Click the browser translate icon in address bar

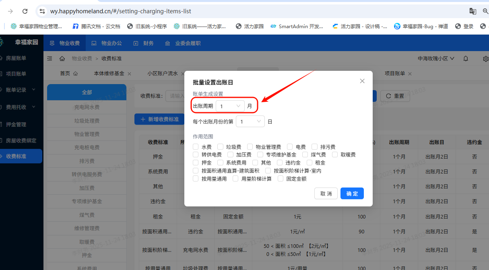(x=473, y=11)
